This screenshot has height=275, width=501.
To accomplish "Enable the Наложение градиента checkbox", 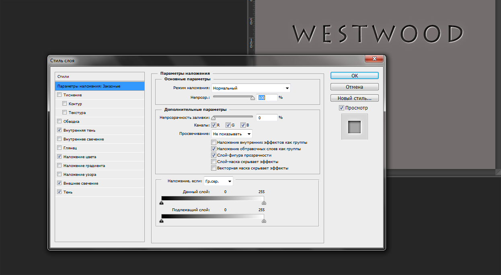I will 60,166.
